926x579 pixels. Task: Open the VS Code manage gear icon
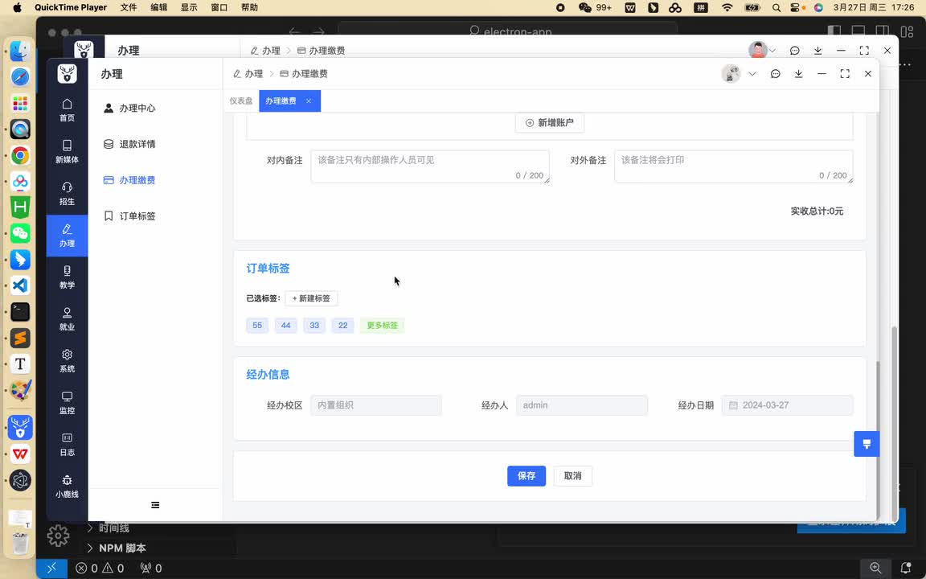pyautogui.click(x=59, y=536)
